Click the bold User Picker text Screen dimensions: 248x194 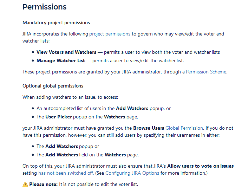[59, 117]
